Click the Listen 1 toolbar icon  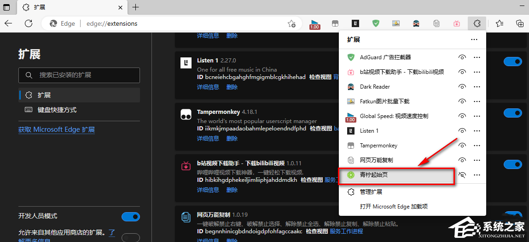355,23
